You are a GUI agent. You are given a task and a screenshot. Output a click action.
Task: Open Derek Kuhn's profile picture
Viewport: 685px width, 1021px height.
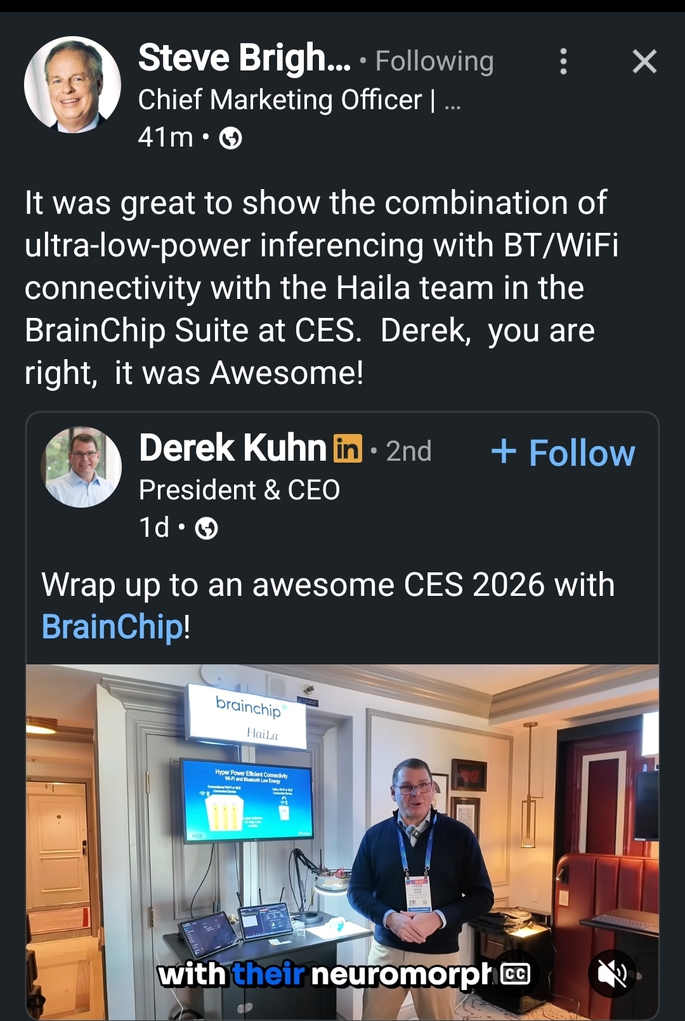click(81, 467)
